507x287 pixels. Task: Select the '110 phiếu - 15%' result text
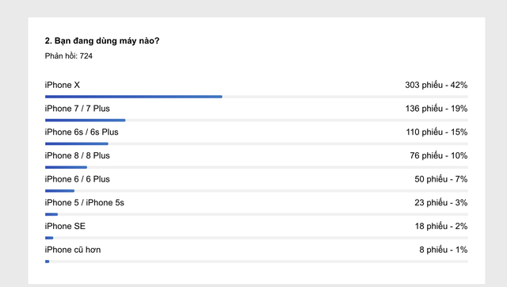tap(436, 132)
